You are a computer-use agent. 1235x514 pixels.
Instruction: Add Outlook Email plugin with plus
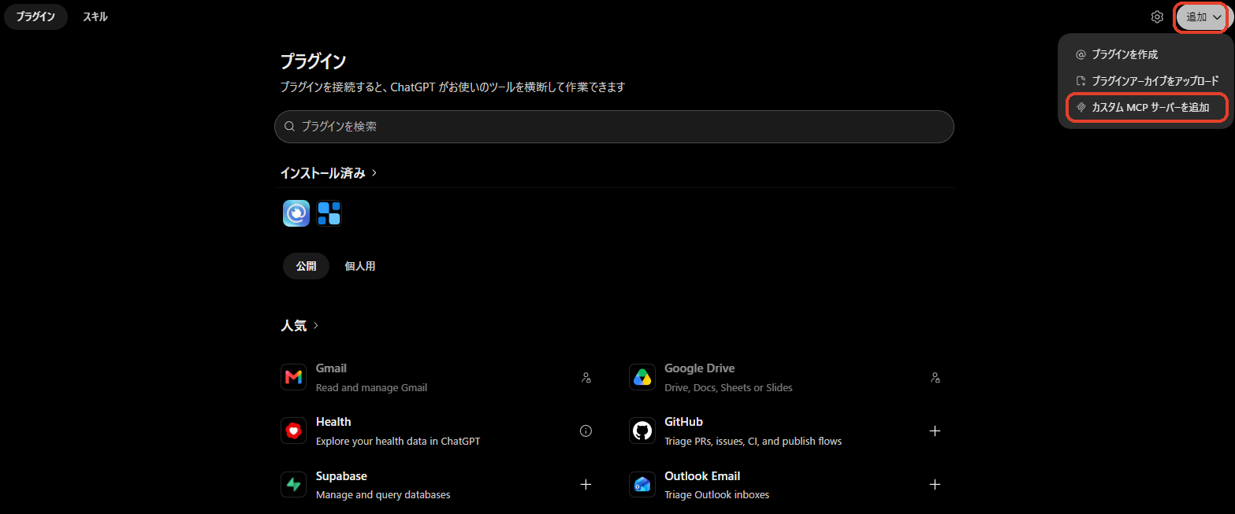tap(935, 485)
